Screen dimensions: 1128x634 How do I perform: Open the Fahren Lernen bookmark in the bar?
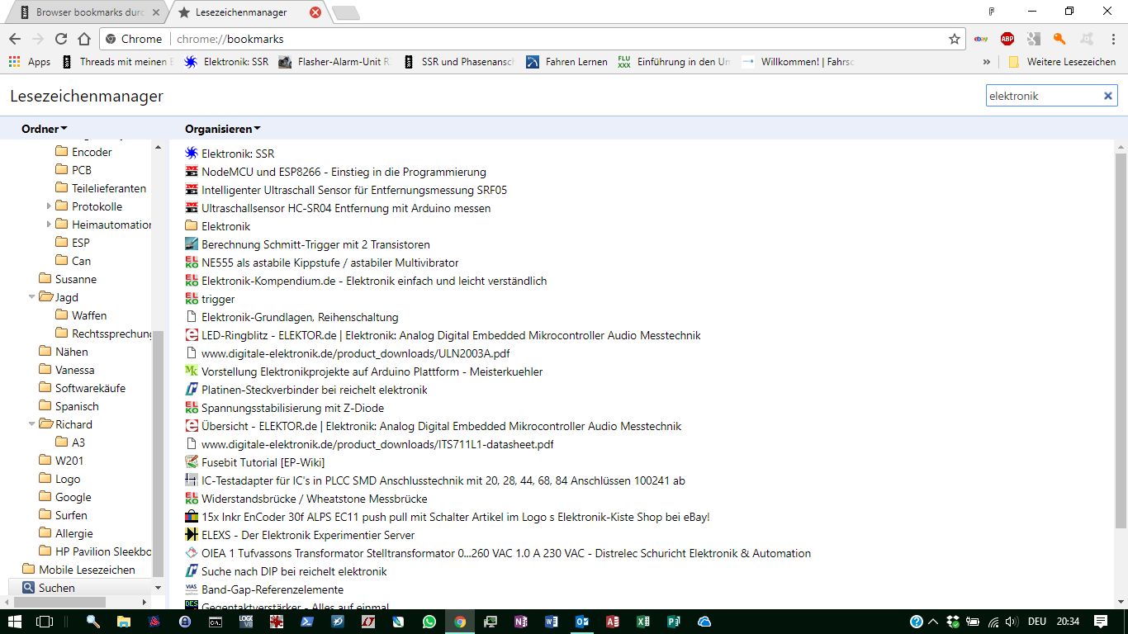point(566,62)
